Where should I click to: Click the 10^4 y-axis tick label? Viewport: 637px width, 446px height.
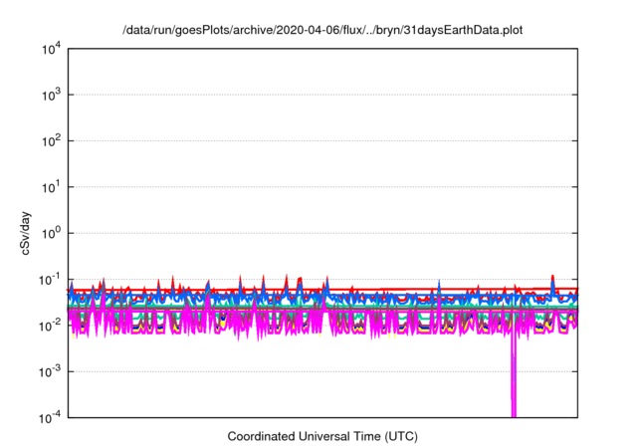(x=50, y=49)
